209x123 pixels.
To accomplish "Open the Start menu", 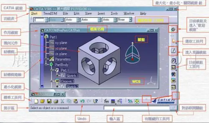I will (34, 13).
